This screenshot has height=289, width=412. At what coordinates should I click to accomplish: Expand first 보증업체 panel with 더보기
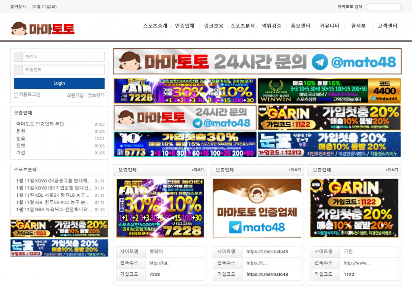197,170
